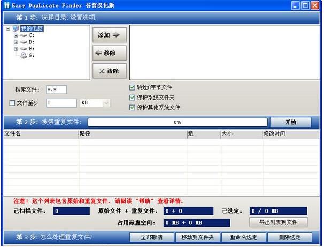Click the 第 3 步 header label
The height and width of the screenshot is (247, 324).
click(55, 237)
